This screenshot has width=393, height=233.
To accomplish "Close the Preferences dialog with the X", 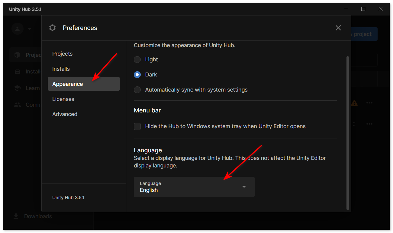I will [338, 28].
